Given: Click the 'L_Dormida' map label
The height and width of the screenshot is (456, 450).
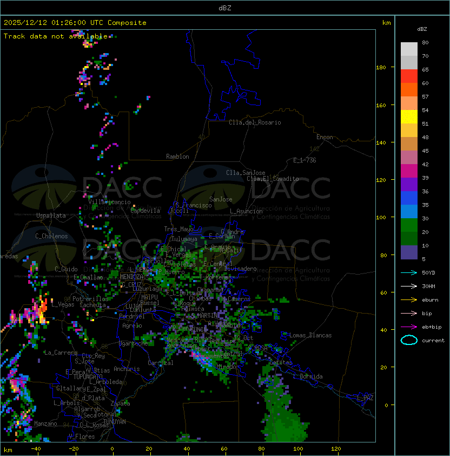Looking at the screenshot, I should 308,376.
